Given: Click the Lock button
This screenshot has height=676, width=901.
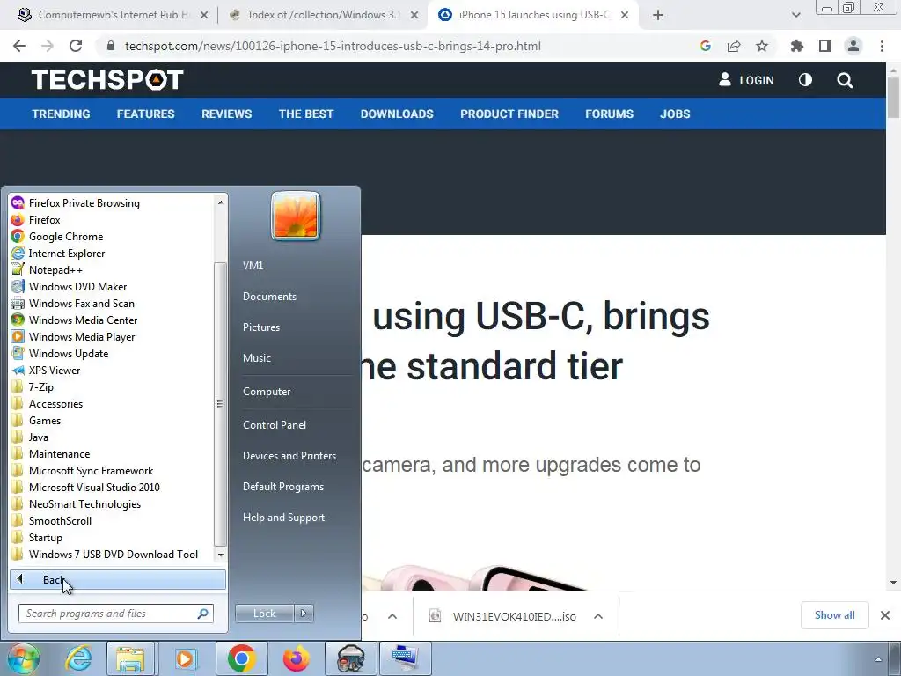Looking at the screenshot, I should [x=264, y=614].
